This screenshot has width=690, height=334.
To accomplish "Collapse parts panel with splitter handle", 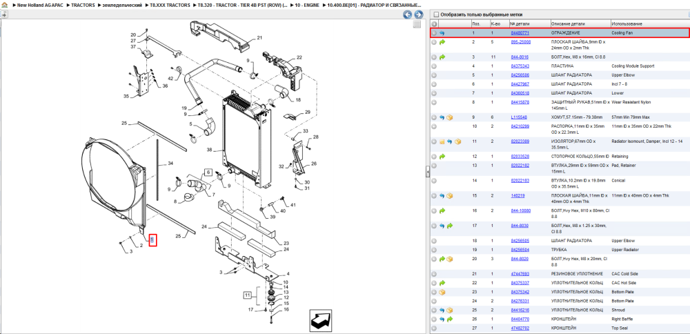I will tap(427, 173).
